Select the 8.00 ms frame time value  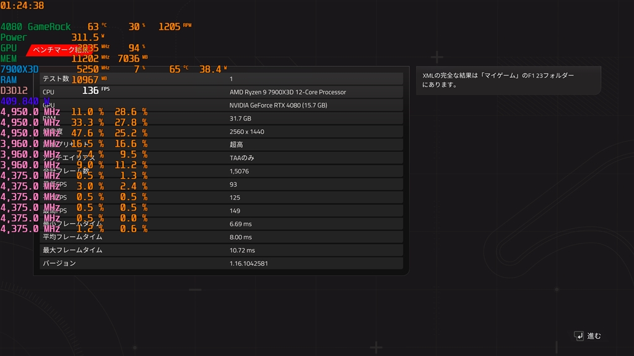[x=241, y=237]
